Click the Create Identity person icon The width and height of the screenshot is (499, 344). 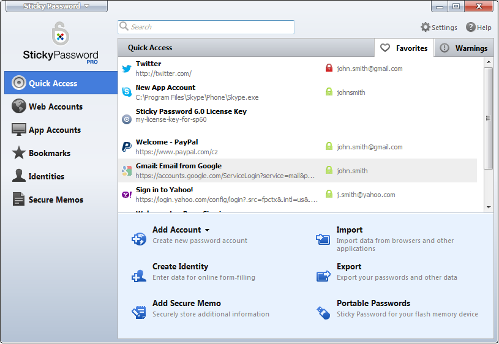(x=139, y=275)
